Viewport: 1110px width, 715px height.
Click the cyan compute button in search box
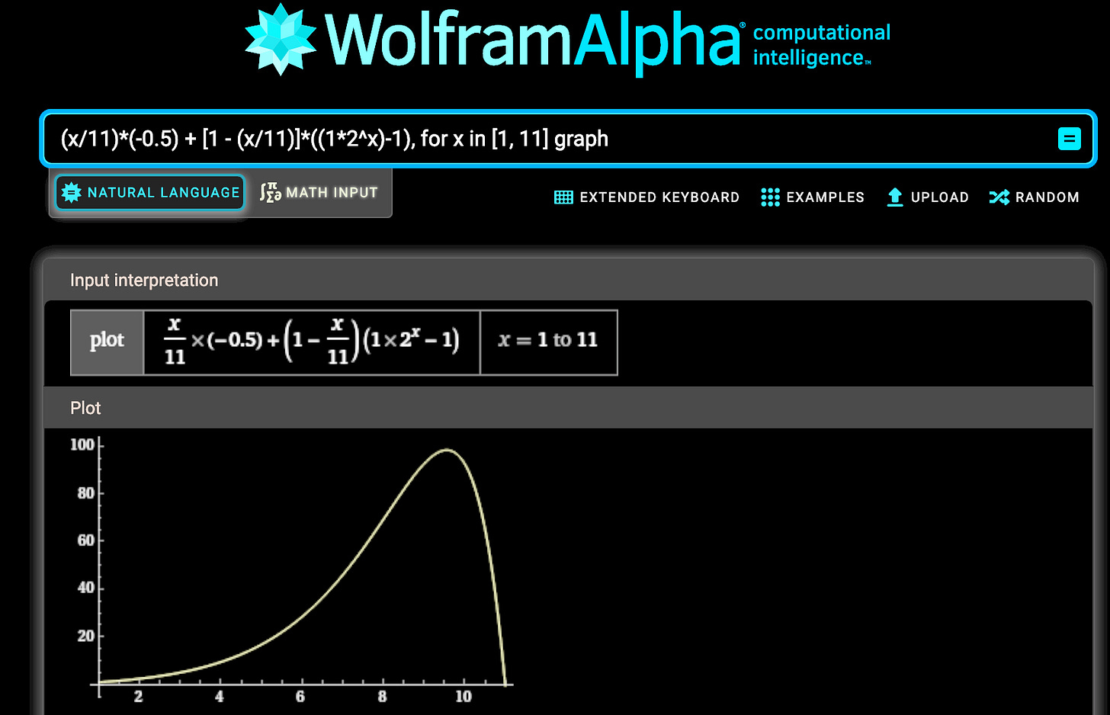coord(1069,139)
